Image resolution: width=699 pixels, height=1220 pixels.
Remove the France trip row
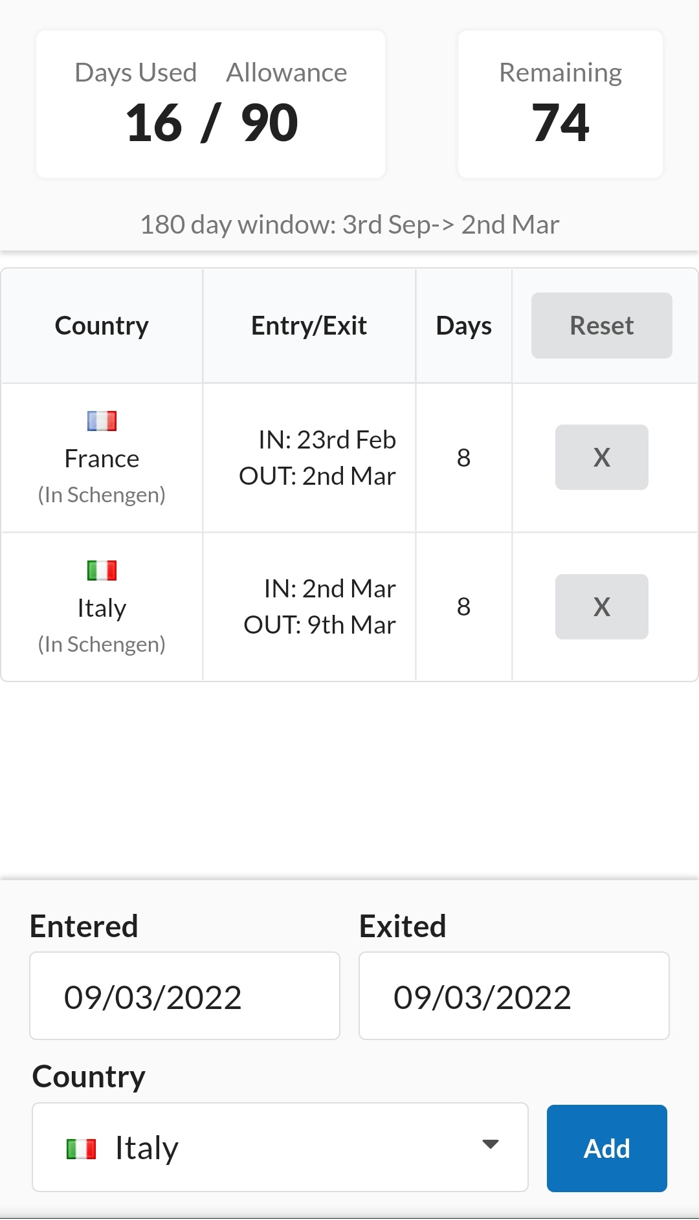[x=601, y=458]
